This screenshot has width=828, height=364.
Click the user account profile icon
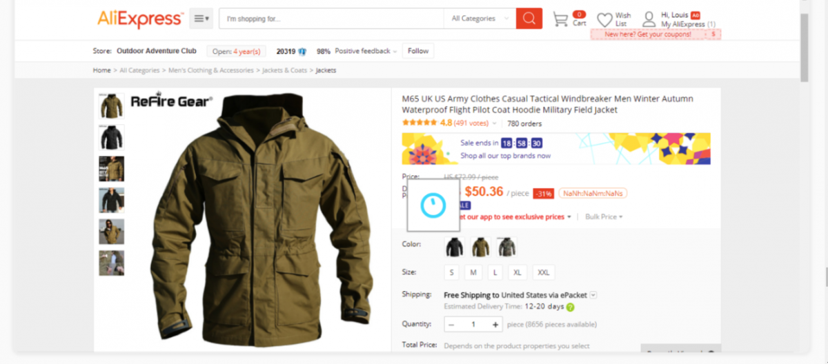tap(649, 19)
